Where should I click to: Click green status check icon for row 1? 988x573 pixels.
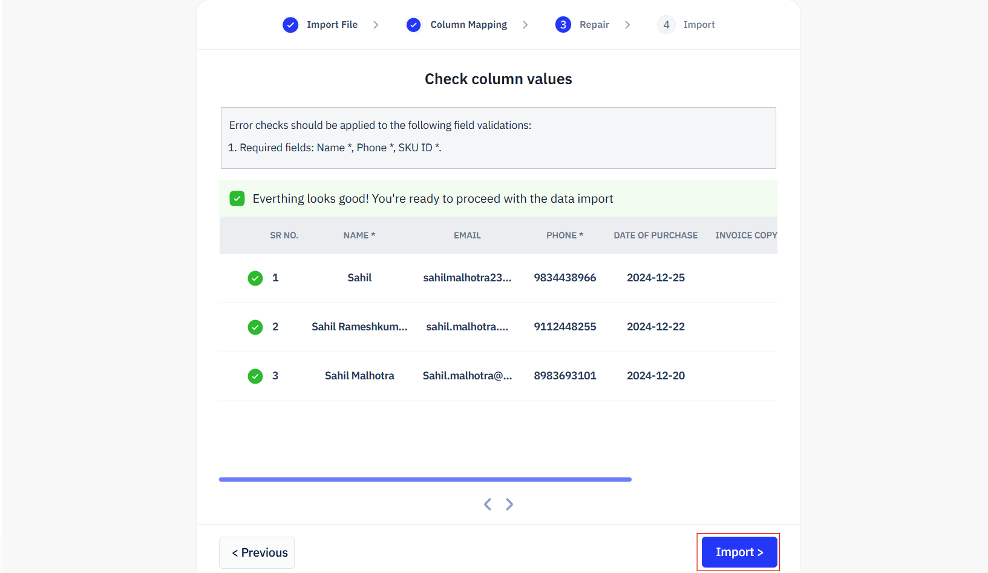coord(255,278)
